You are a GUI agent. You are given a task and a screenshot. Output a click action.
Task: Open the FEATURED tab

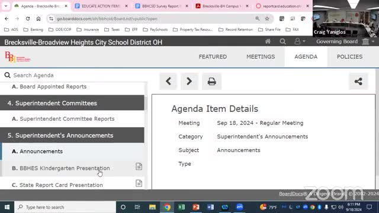tap(213, 57)
